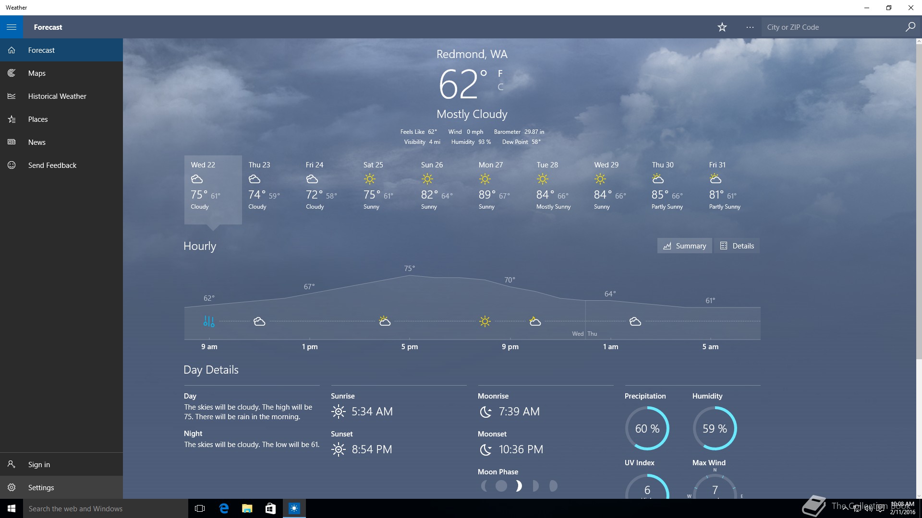Click the vertical scrollbar on right
Image resolution: width=922 pixels, height=518 pixels.
click(x=919, y=201)
